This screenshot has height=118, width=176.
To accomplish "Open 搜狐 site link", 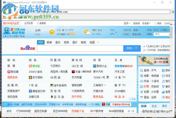I will (x=33, y=60).
